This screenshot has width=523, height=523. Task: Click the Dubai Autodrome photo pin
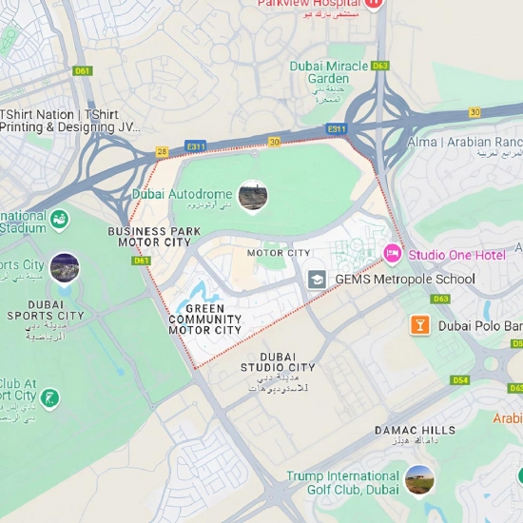pyautogui.click(x=253, y=197)
